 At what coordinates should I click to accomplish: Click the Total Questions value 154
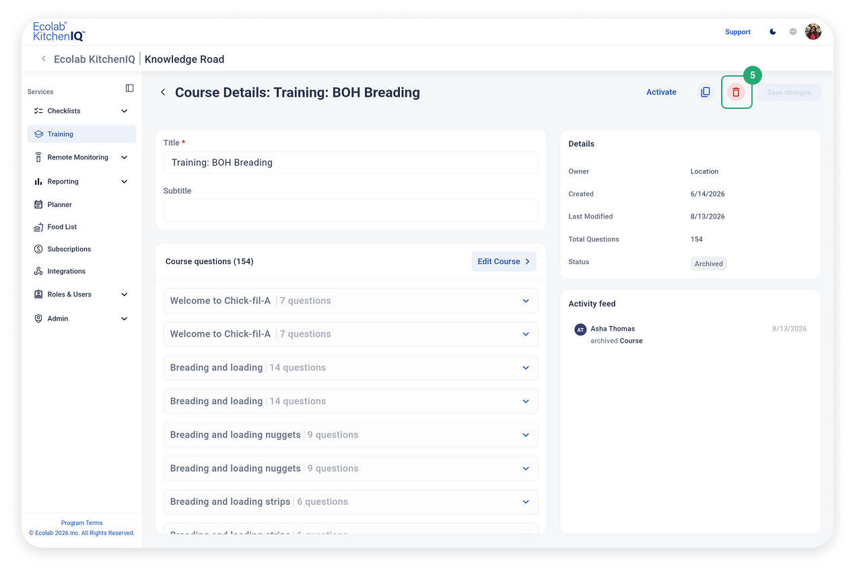click(697, 239)
